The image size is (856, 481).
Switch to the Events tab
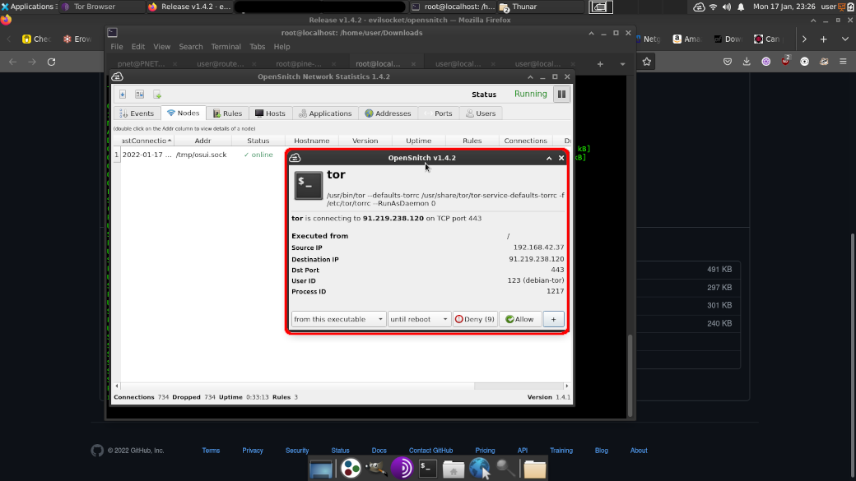tap(137, 113)
